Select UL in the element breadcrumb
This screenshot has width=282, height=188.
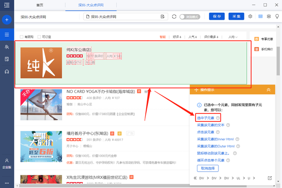pyautogui.click(x=238, y=178)
